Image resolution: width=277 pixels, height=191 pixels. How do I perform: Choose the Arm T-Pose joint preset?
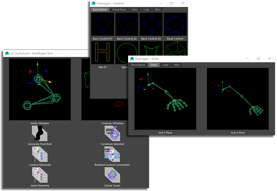point(165,99)
